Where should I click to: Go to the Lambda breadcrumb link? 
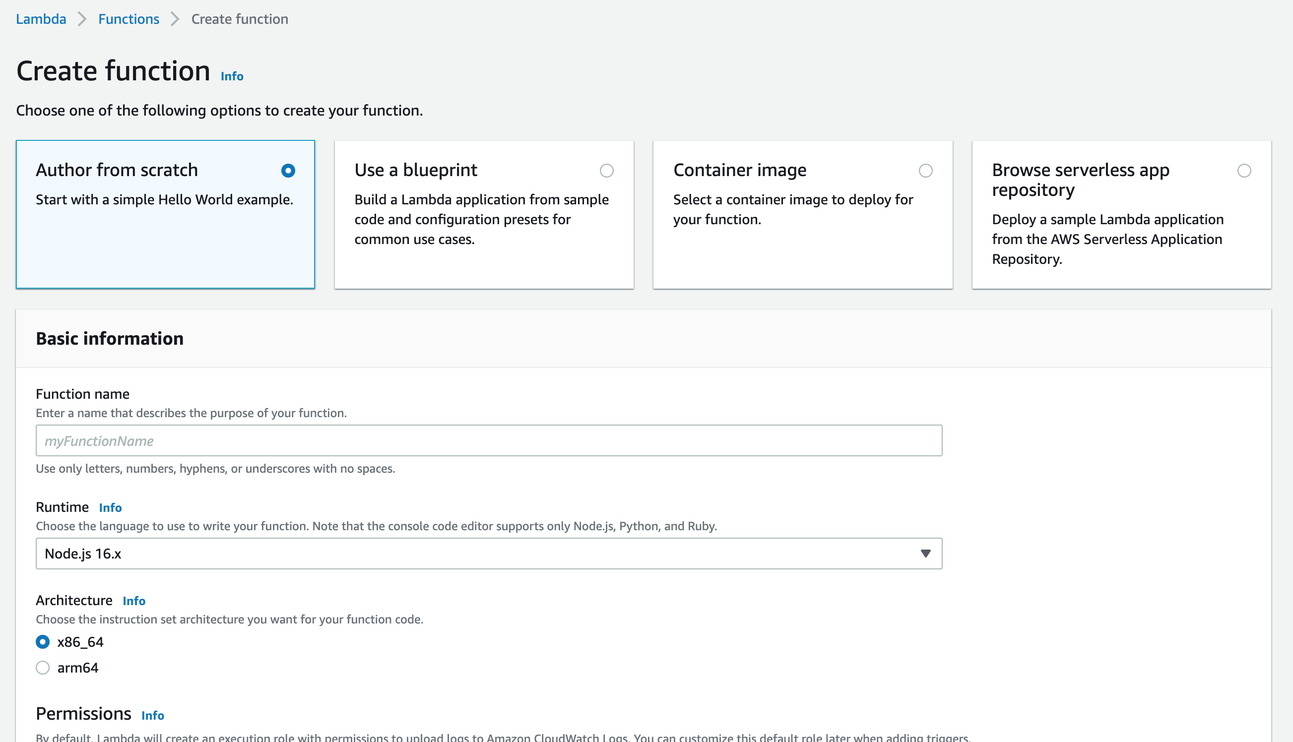(41, 19)
